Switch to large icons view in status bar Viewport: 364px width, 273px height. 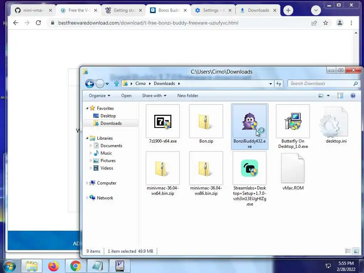[356, 251]
